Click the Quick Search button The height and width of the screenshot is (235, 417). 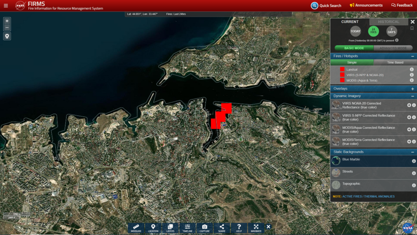pos(326,6)
